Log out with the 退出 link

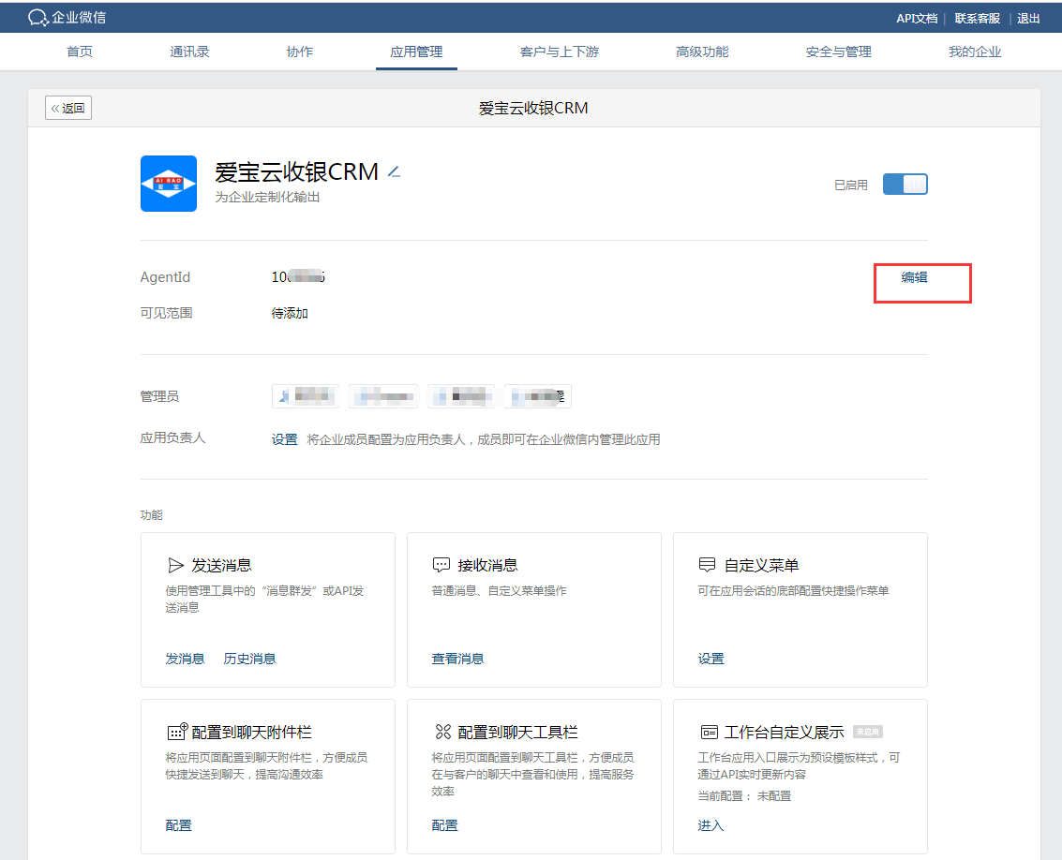click(x=1028, y=19)
